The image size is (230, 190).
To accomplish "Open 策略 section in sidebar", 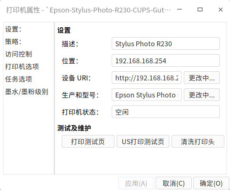I will (13, 42).
